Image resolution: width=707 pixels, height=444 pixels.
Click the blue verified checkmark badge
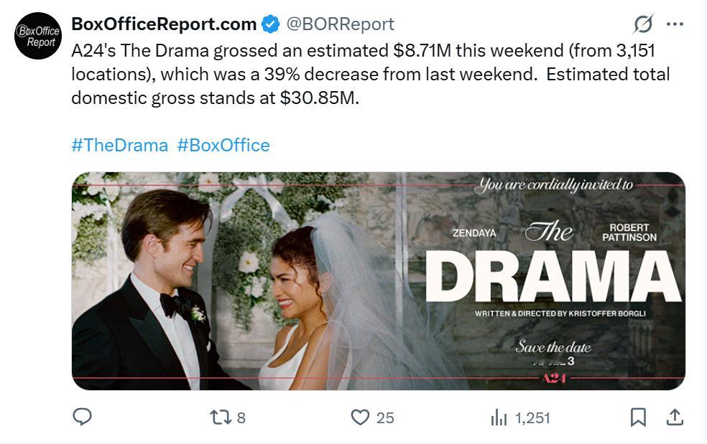point(270,24)
